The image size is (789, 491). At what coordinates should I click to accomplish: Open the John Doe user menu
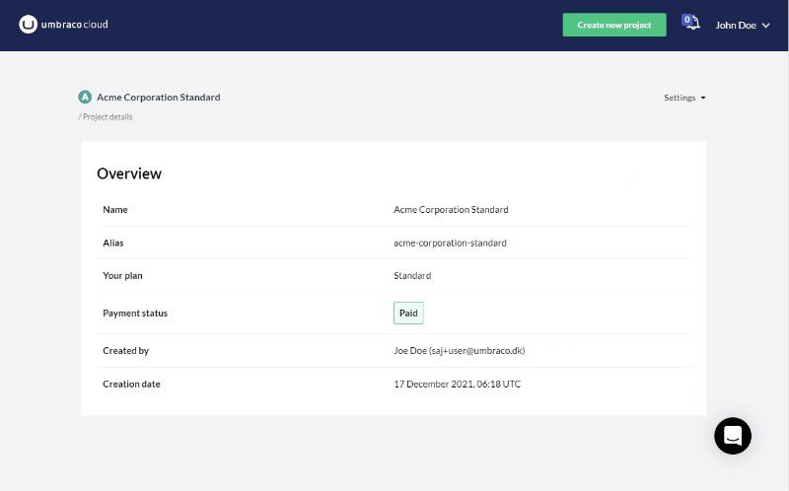click(743, 26)
